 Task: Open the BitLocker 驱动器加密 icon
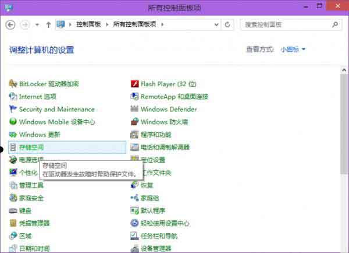tap(13, 84)
